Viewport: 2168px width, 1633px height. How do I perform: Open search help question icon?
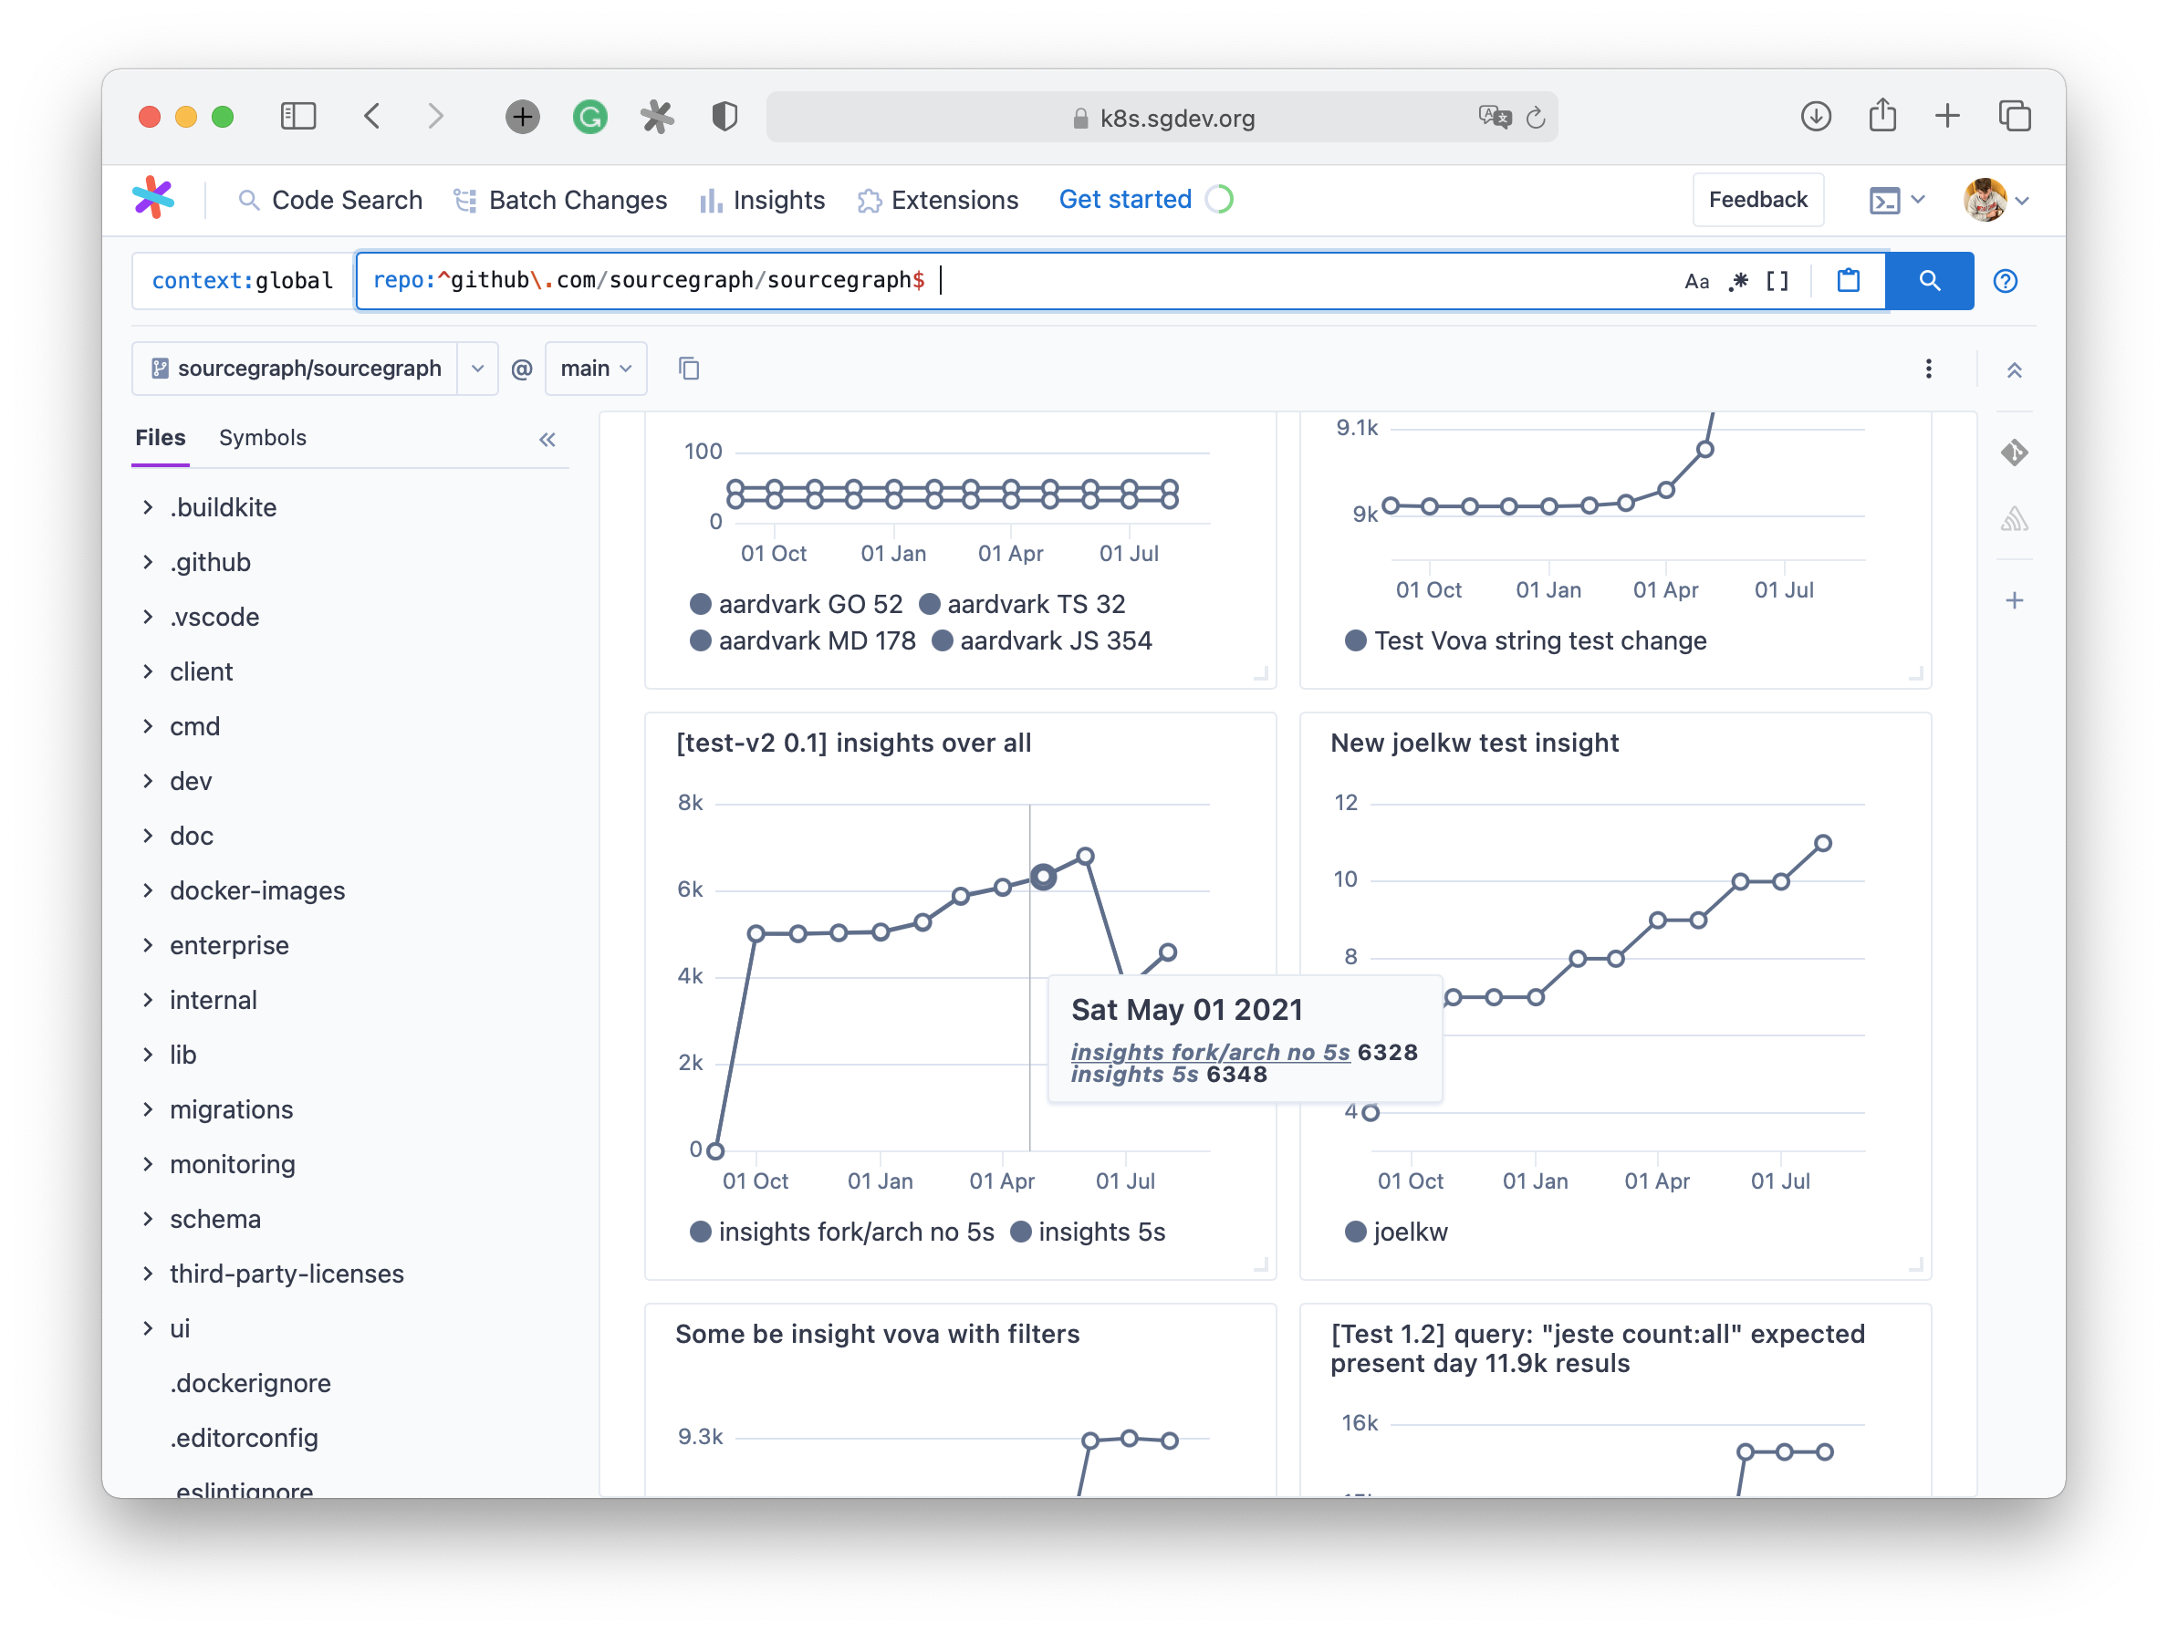2006,281
